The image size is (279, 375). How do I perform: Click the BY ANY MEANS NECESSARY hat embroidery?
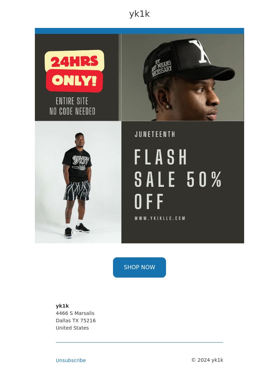pos(161,68)
